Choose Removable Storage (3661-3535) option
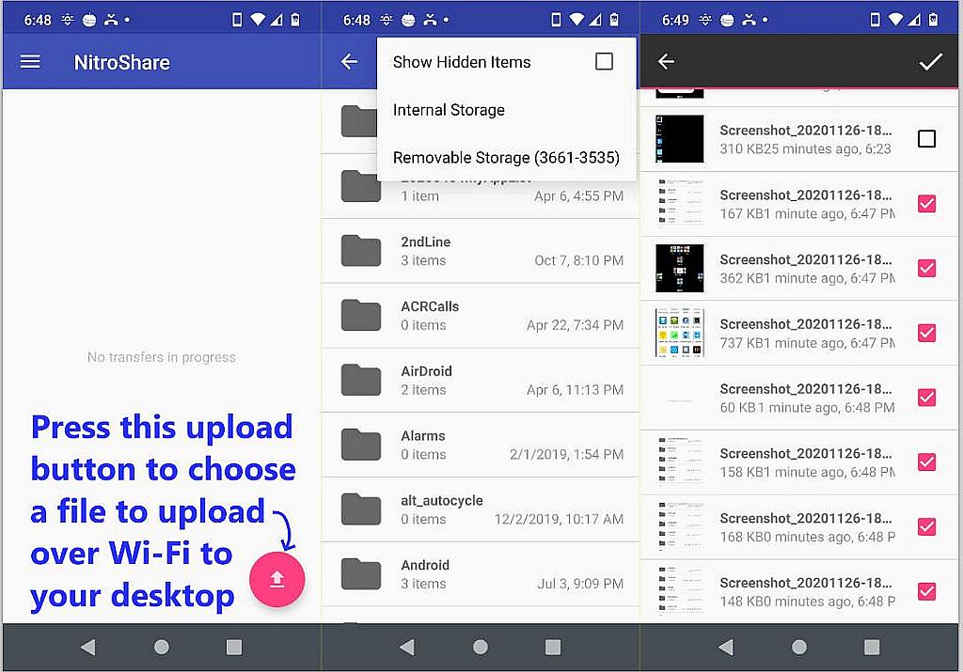The image size is (963, 672). [x=506, y=158]
